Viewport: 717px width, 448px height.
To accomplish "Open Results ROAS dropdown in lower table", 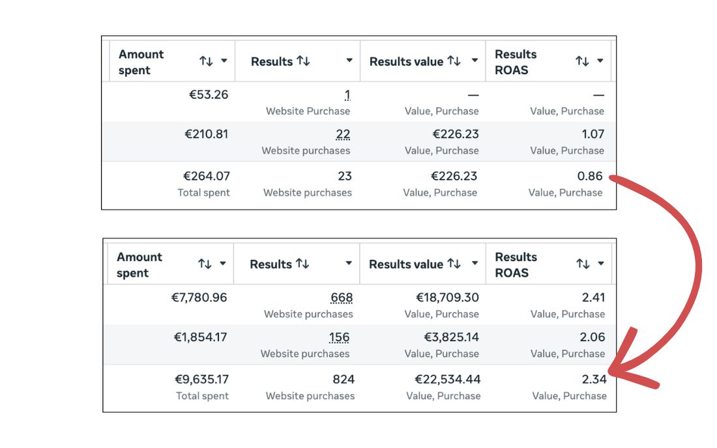I will coord(600,264).
